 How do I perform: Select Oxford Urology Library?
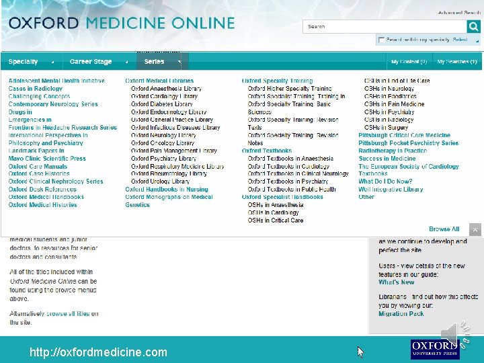click(160, 182)
